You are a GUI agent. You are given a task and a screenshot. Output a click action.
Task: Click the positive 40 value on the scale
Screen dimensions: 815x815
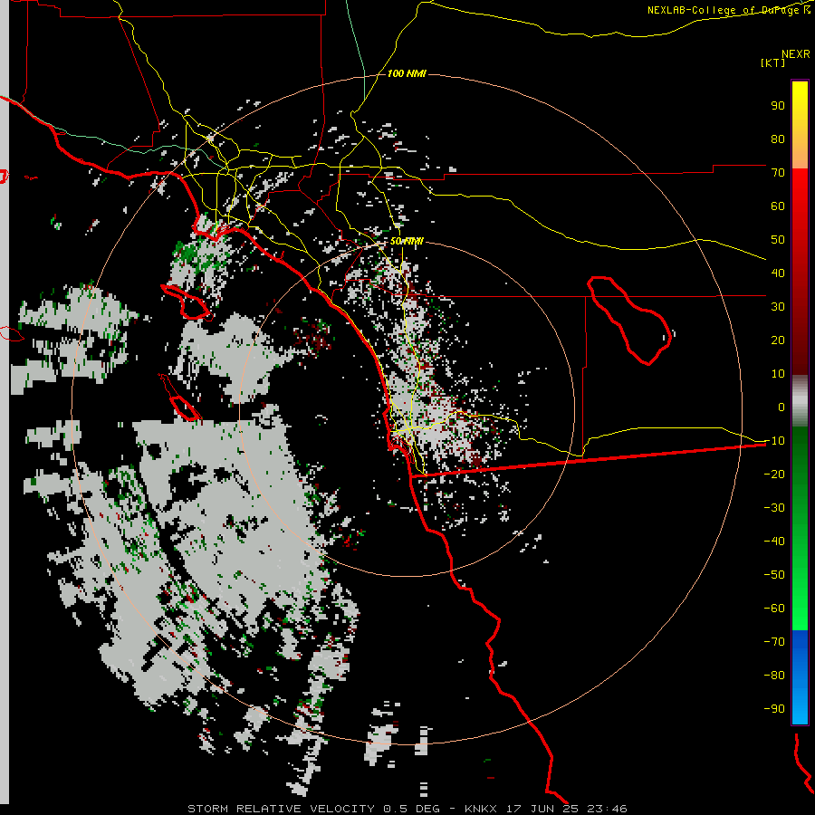click(778, 273)
